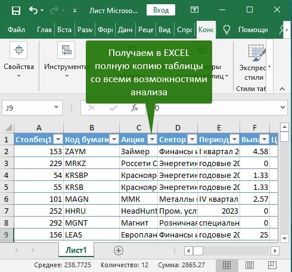
Task: Select row 6 header
Action: (7, 199)
